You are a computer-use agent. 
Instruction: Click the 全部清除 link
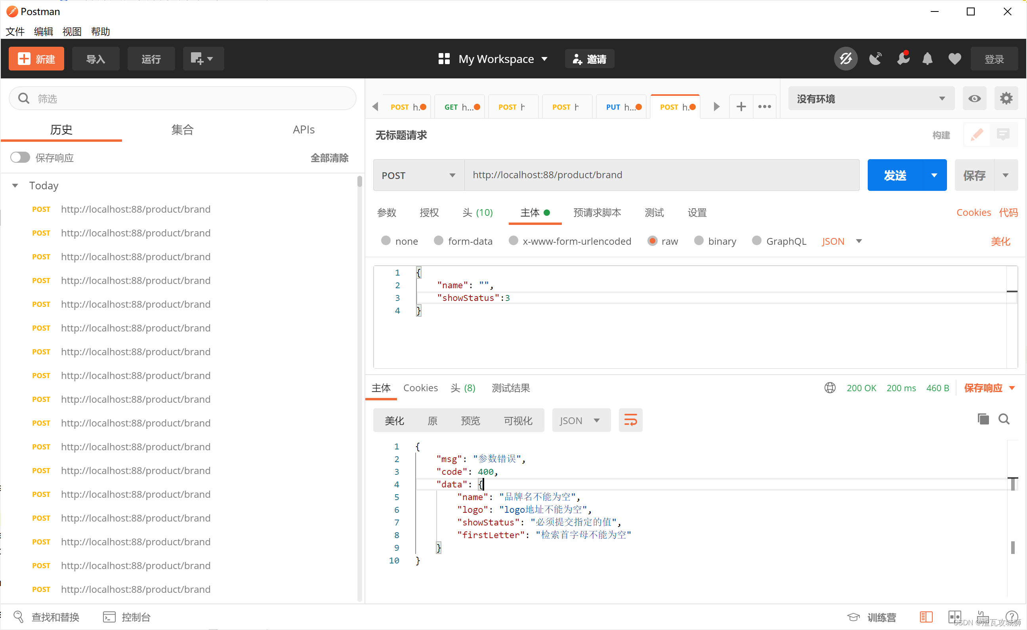coord(329,158)
